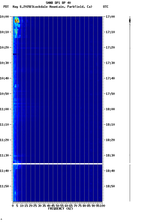Click the '75' frequency axis label
The height and width of the screenshot is (222, 141).
tap(80, 206)
